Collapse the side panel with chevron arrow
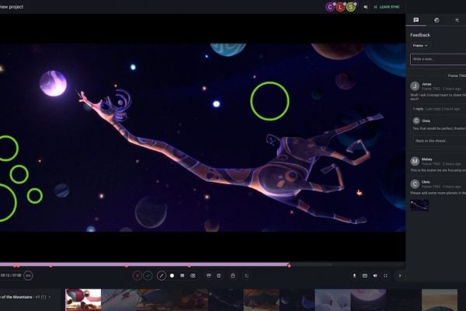466x311 pixels. [x=400, y=275]
